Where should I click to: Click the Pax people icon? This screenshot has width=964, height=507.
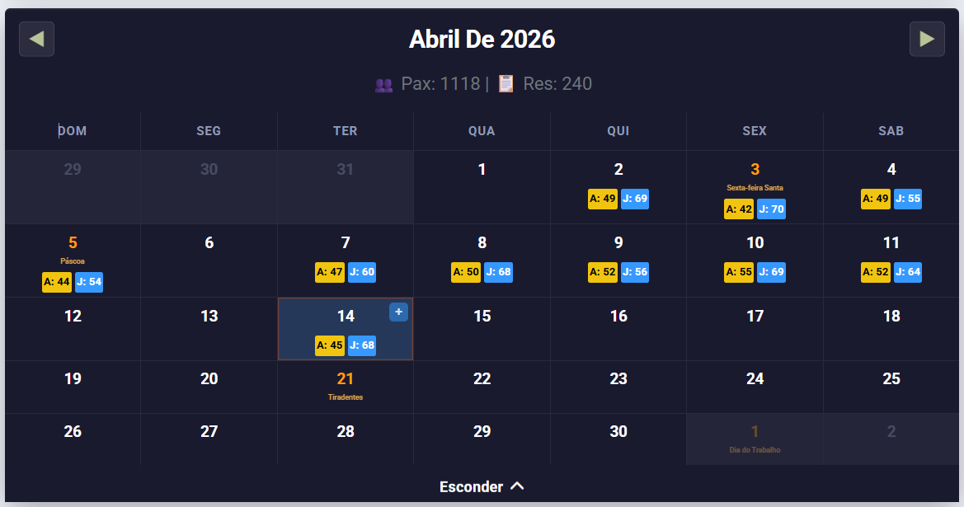tap(383, 84)
